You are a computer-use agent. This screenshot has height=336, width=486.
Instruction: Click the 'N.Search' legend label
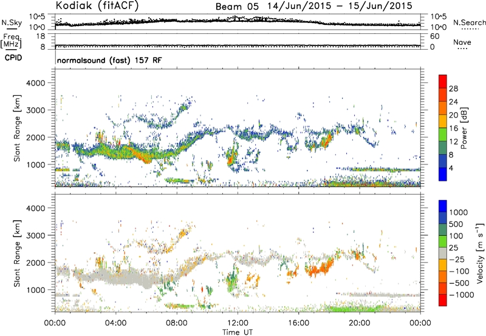(x=469, y=22)
